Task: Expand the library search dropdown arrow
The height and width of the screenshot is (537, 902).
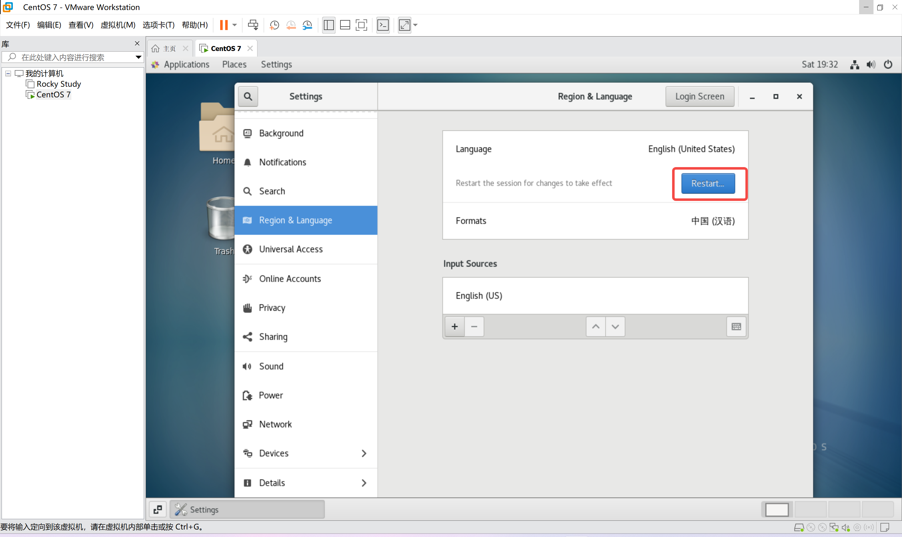Action: (138, 57)
